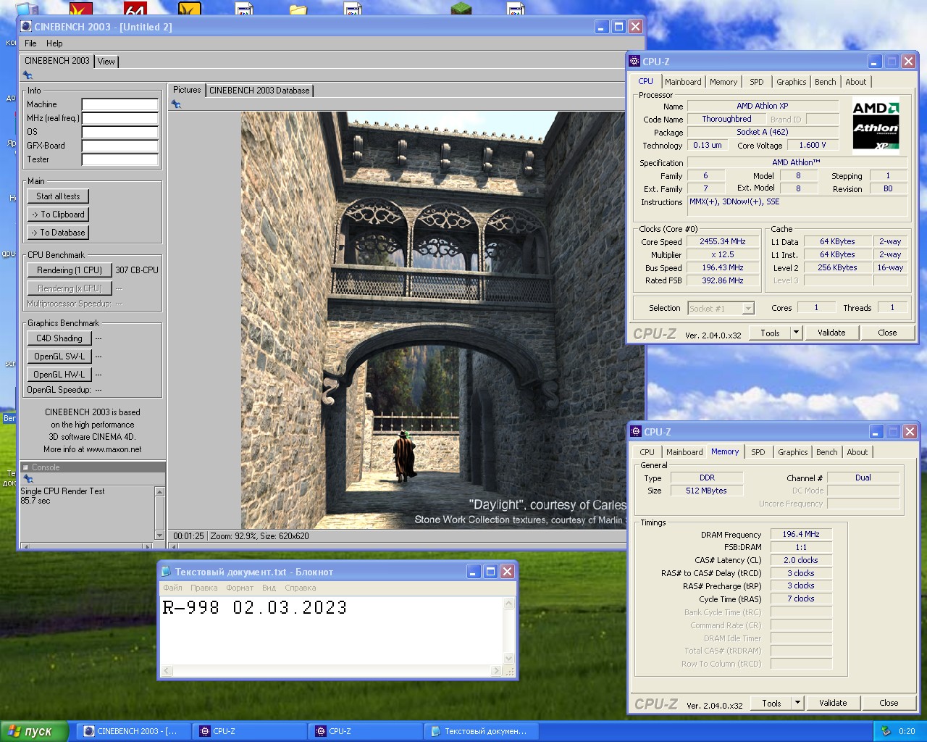The image size is (927, 742).
Task: Click the To Clipboard button in CINEBENCH
Action: [x=58, y=214]
